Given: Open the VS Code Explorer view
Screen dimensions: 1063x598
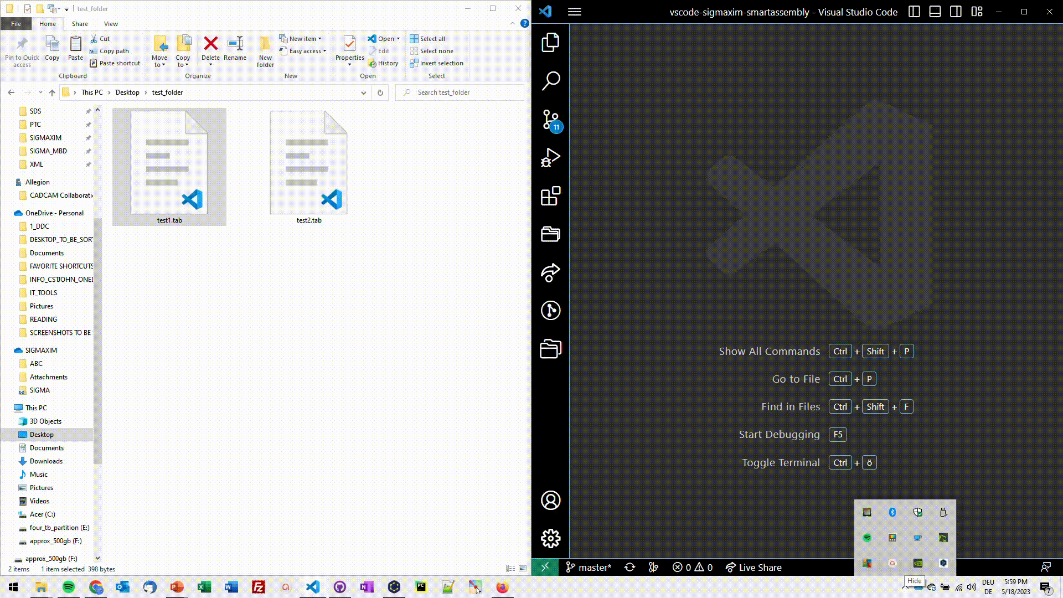Looking at the screenshot, I should (x=550, y=43).
